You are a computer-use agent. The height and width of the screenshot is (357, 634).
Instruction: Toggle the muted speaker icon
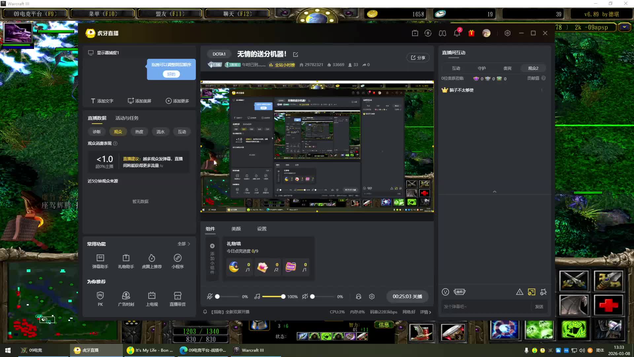pyautogui.click(x=305, y=297)
